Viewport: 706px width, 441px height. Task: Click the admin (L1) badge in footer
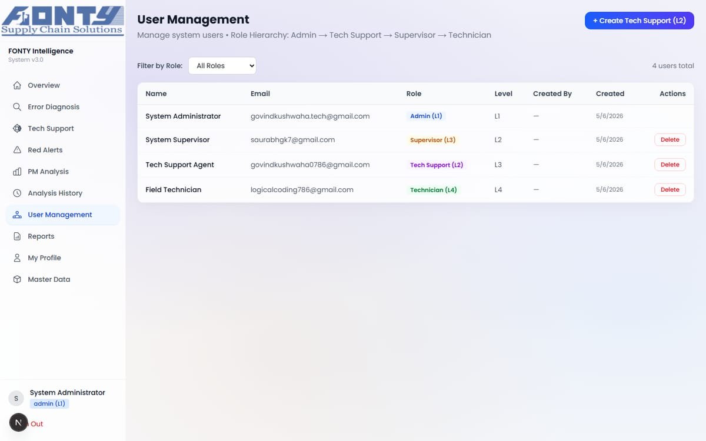tap(49, 404)
